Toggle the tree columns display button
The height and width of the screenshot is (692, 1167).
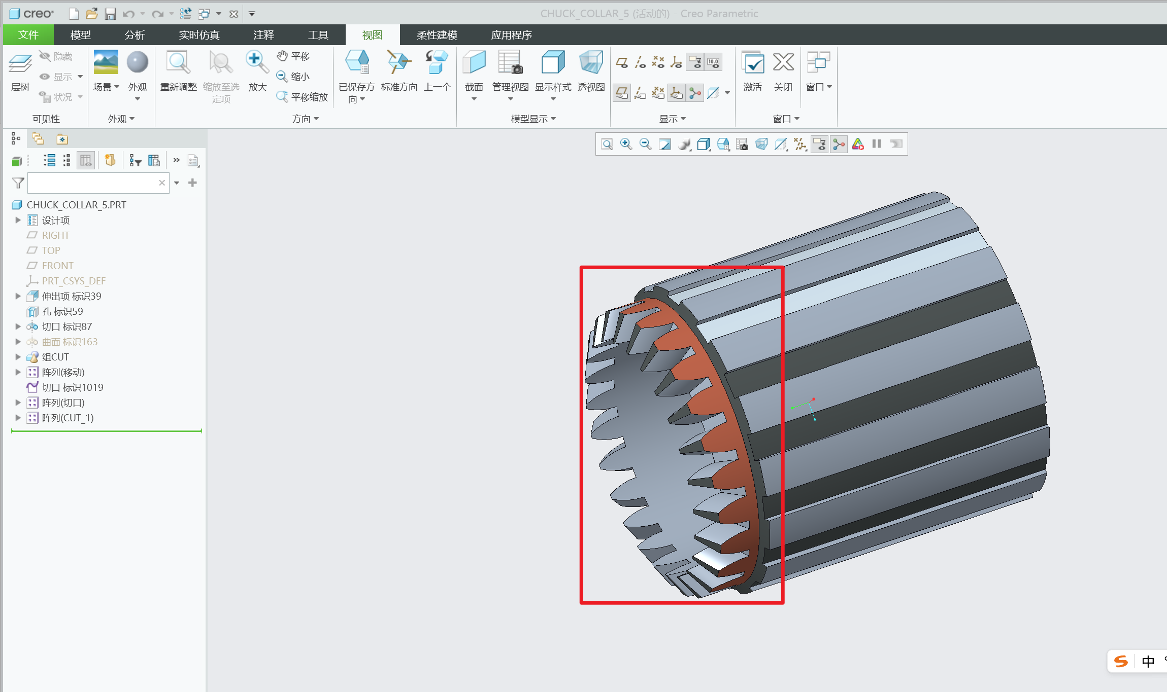tap(85, 161)
